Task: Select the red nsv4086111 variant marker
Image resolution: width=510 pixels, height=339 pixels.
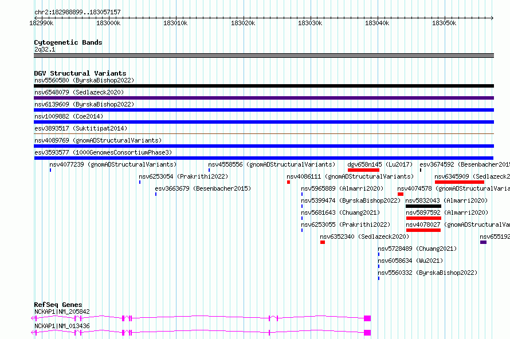Action: click(289, 182)
